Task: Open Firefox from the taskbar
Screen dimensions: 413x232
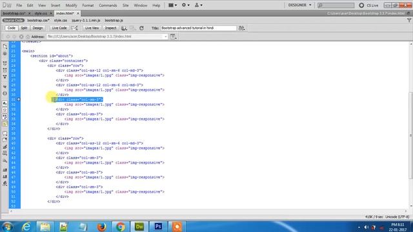Action: pos(102,226)
